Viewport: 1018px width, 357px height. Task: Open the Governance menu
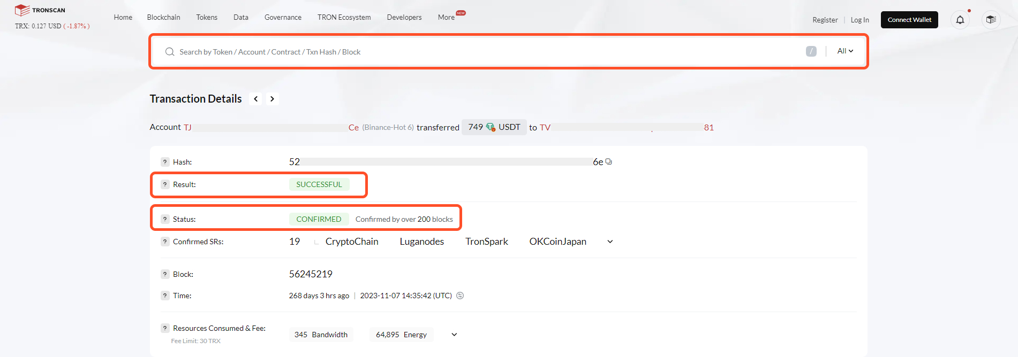coord(283,17)
